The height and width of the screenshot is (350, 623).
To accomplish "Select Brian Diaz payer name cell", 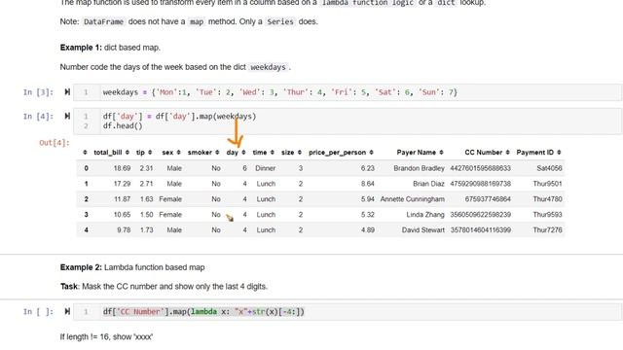I will coord(428,184).
